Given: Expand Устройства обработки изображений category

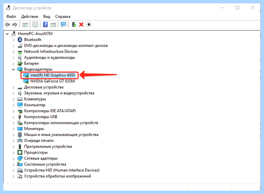Looking at the screenshot, I should click(x=13, y=176).
